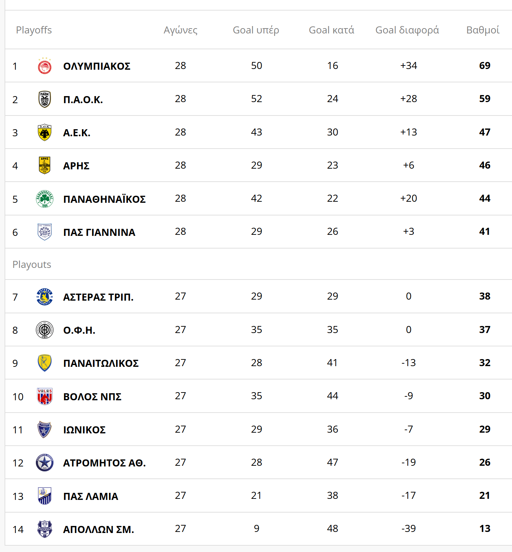The width and height of the screenshot is (512, 552).
Task: Click the P.A.O.K. team logo
Action: [x=45, y=99]
